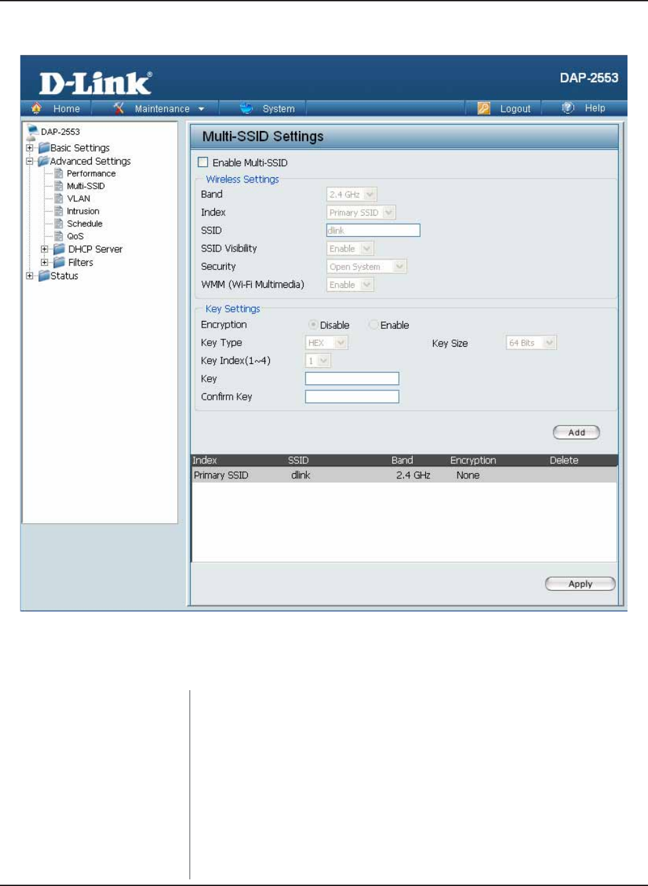Image resolution: width=648 pixels, height=886 pixels.
Task: Open the Key Type HEX dropdown
Action: [x=327, y=343]
